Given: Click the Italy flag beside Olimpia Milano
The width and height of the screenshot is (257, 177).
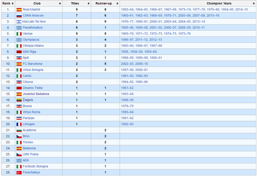Looking at the screenshot, I should 19,46.
